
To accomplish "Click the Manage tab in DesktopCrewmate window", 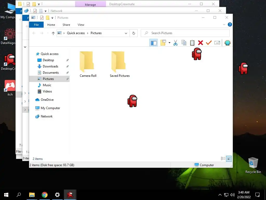I will pos(90,4).
